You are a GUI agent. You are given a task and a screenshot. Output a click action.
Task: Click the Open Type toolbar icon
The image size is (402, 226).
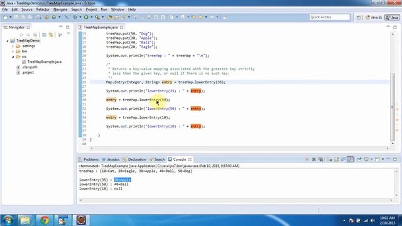[109, 17]
